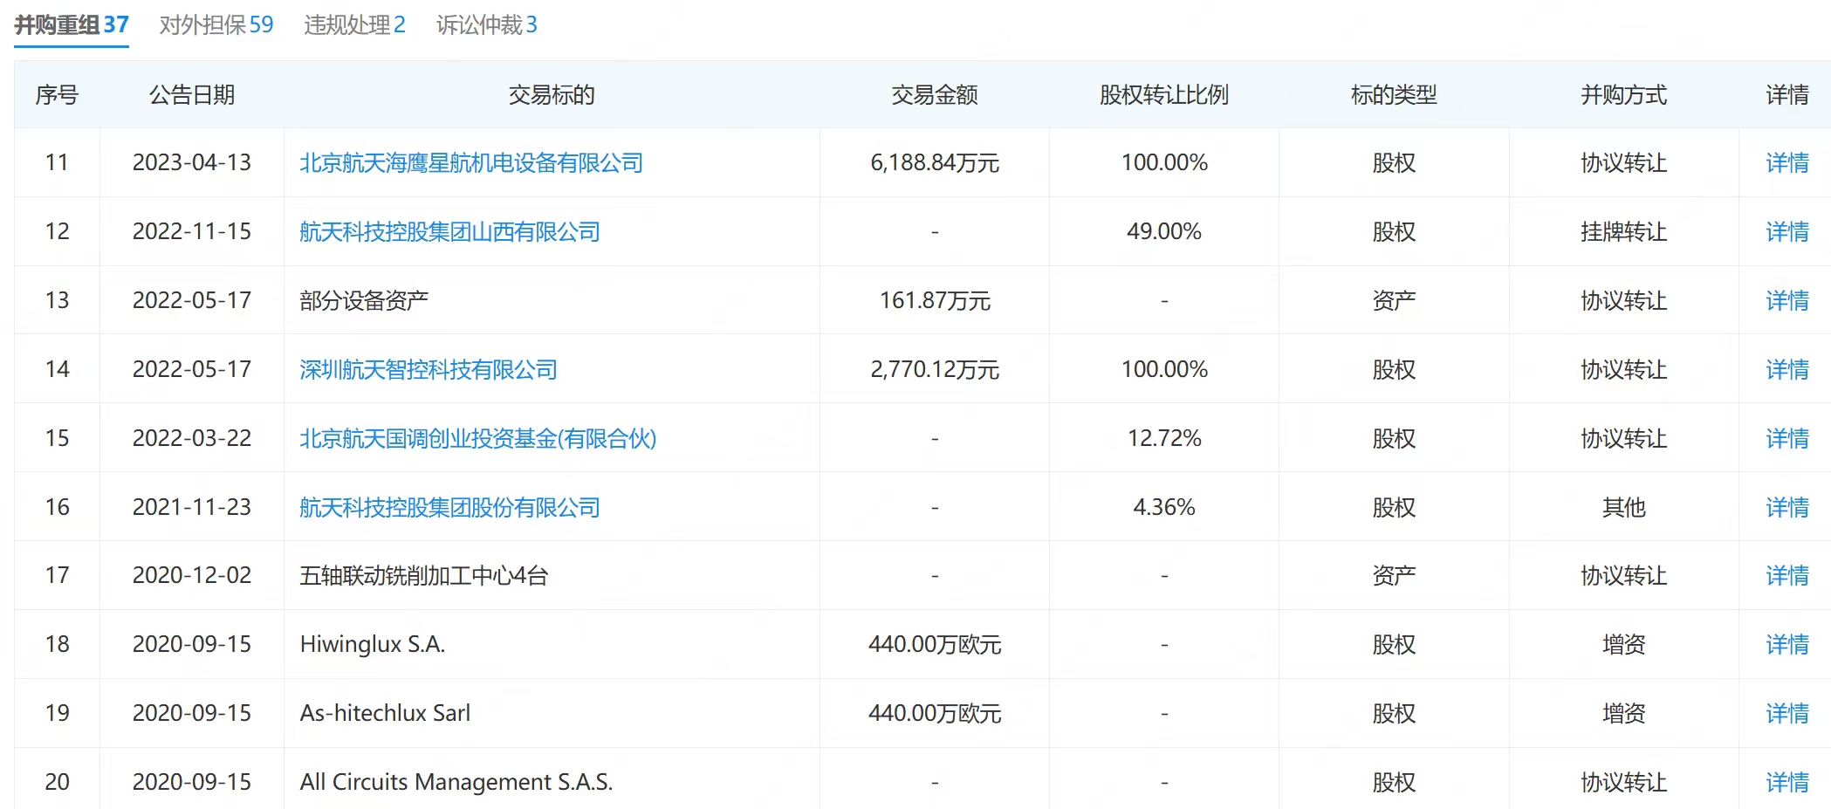Image resolution: width=1831 pixels, height=809 pixels.
Task: Click the 序号 column header
Action: [x=57, y=95]
